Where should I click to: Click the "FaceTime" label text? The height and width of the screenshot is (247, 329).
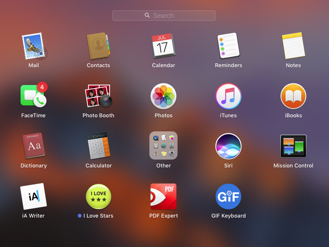coord(34,116)
